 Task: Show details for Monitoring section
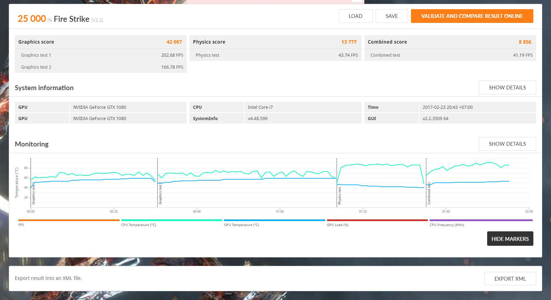[507, 144]
